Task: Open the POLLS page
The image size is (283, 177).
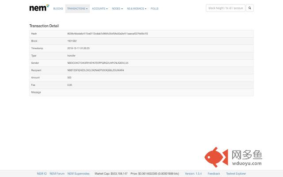Action: click(x=154, y=8)
